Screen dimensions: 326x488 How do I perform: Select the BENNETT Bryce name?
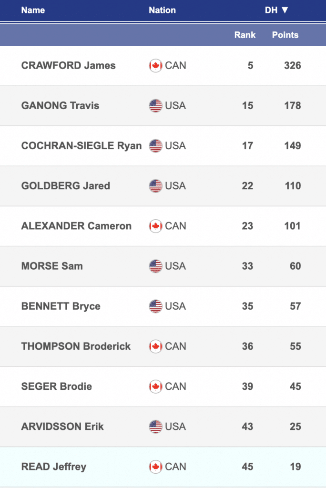click(x=61, y=306)
